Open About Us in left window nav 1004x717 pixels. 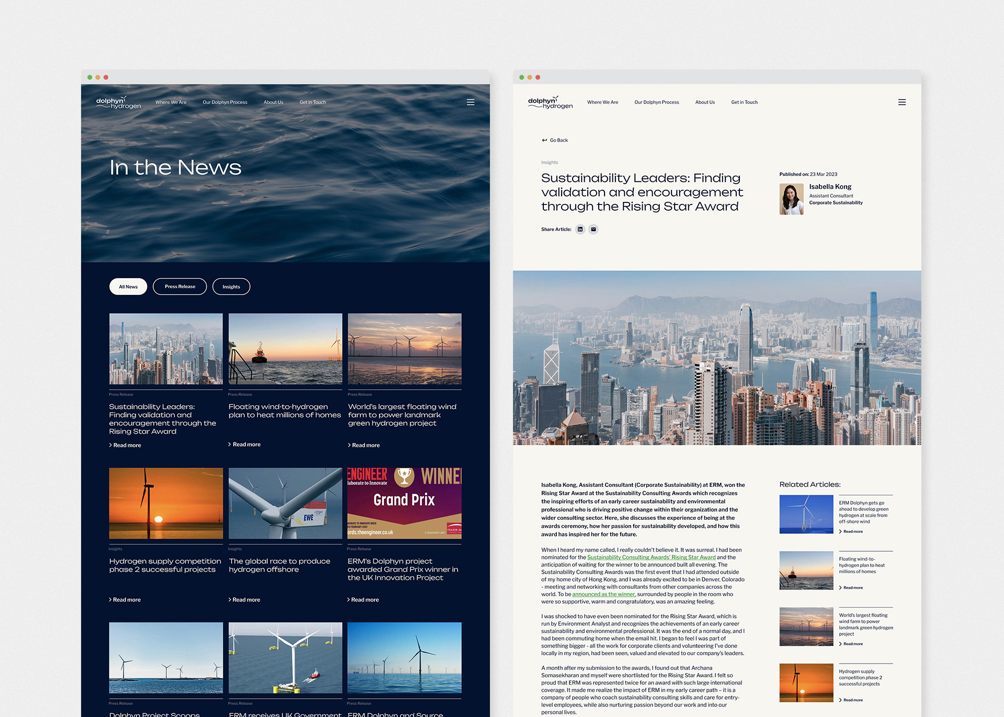[273, 102]
